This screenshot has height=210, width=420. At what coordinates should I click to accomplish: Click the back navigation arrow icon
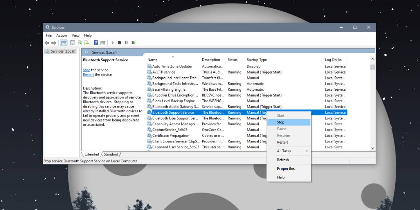point(47,43)
